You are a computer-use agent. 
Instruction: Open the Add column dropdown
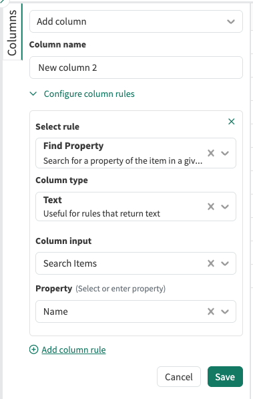[136, 21]
